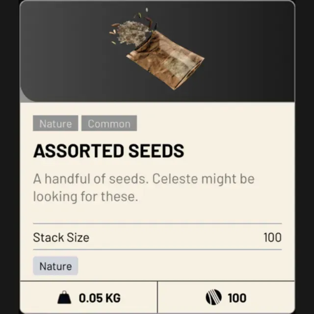
Task: Click the 0.05 KG weight text
Action: click(99, 298)
